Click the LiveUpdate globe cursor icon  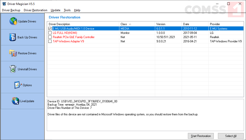pos(16,101)
